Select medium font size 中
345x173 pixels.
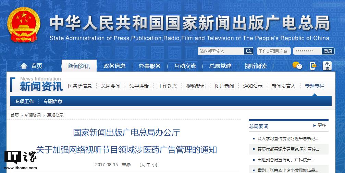point(148,165)
